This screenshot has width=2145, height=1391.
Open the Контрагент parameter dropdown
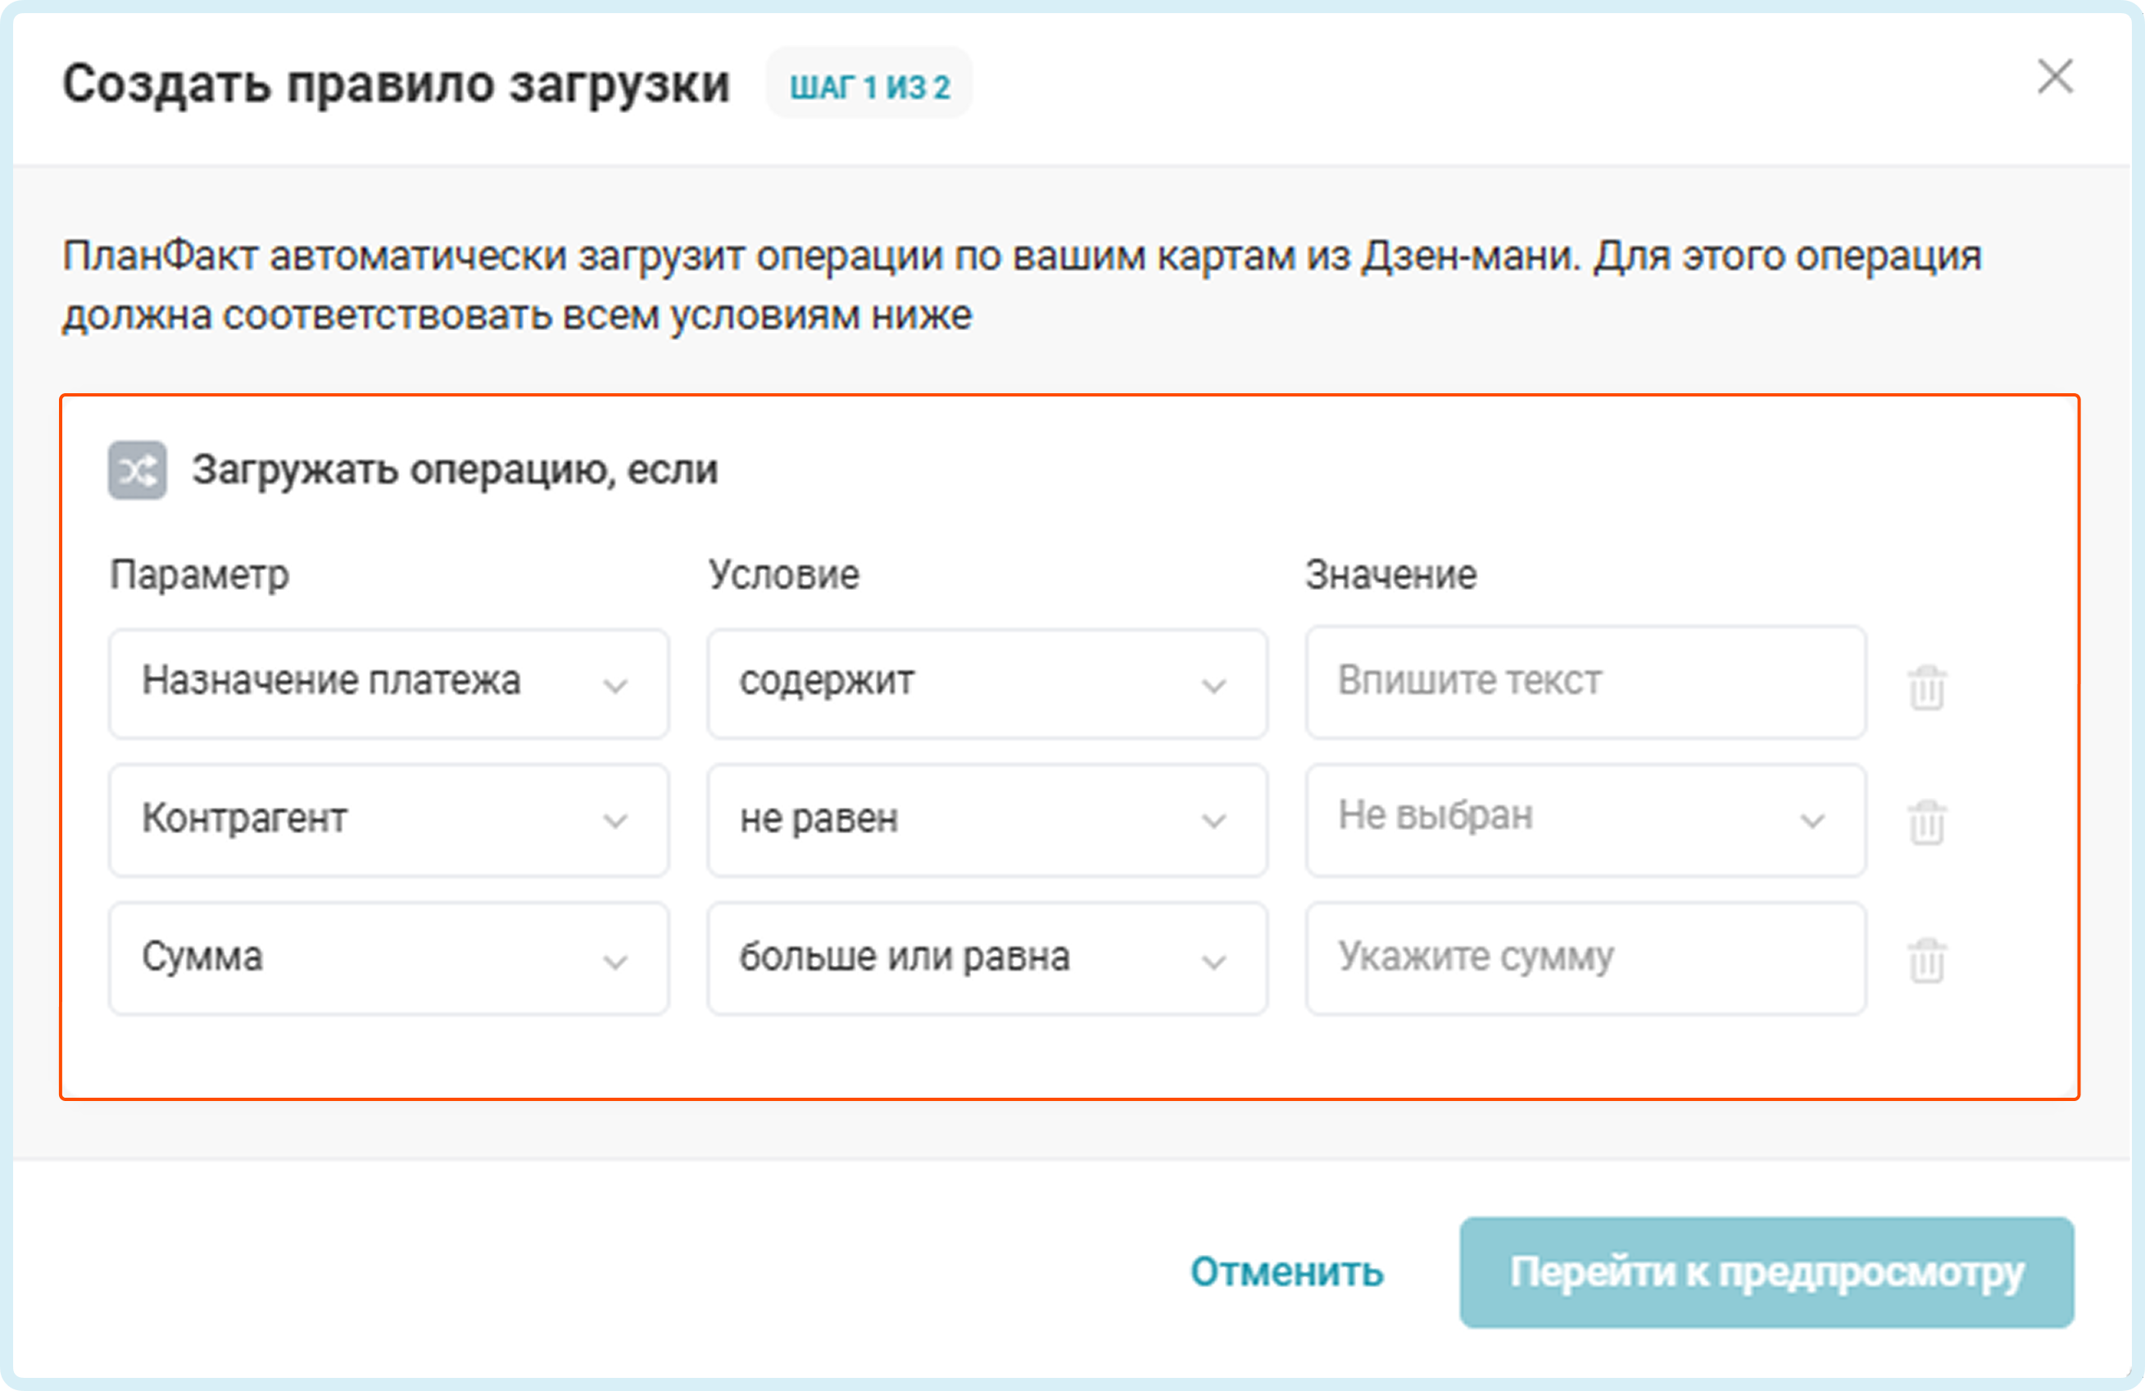(388, 820)
